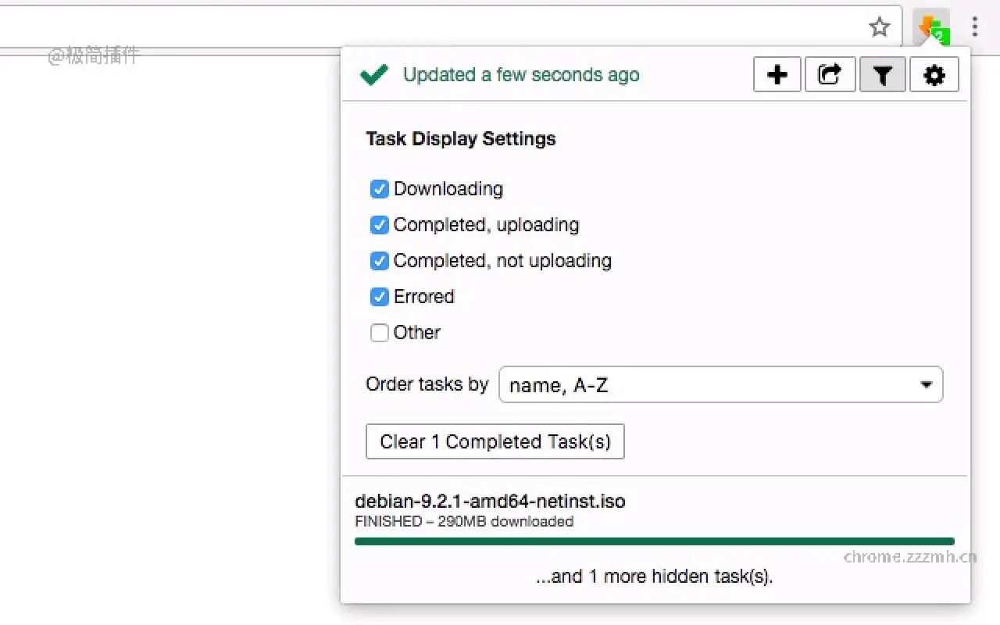The height and width of the screenshot is (625, 1000).
Task: Click the hidden tasks notice text
Action: click(x=654, y=577)
